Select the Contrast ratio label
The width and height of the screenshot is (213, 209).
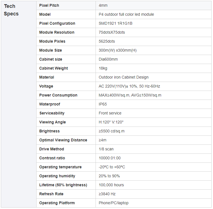pos(52,158)
